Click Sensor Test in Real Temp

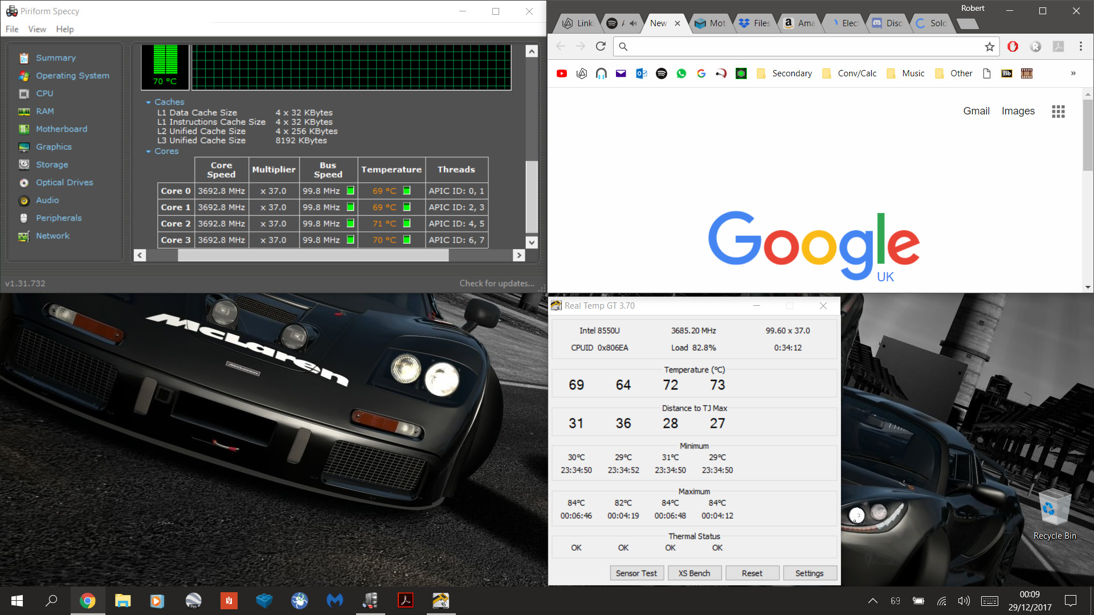click(x=636, y=573)
